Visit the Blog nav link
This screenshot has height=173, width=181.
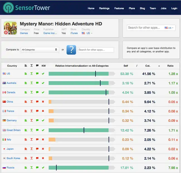point(142,8)
